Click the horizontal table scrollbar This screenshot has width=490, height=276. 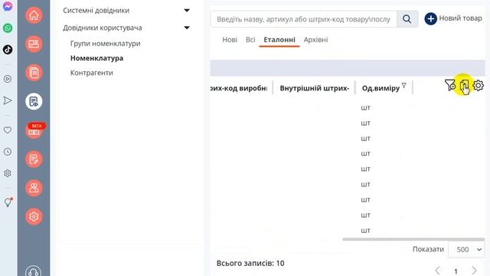click(413, 239)
